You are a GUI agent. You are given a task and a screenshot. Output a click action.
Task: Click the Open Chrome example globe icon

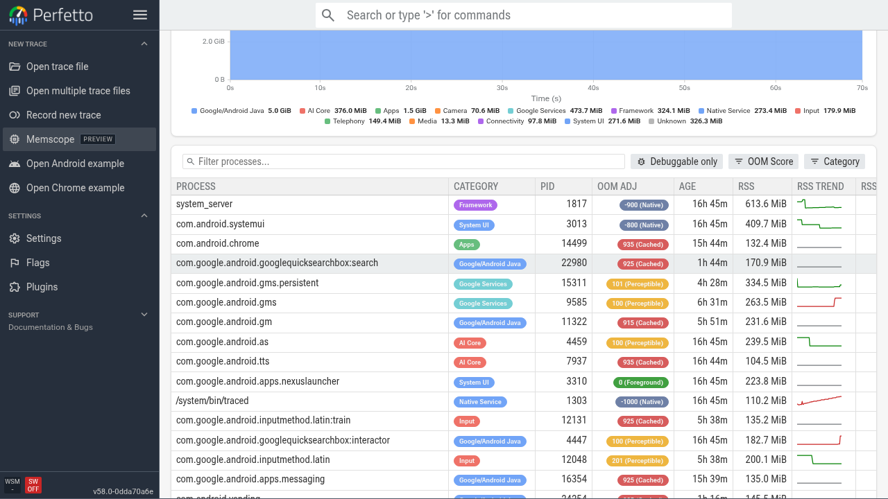[14, 188]
